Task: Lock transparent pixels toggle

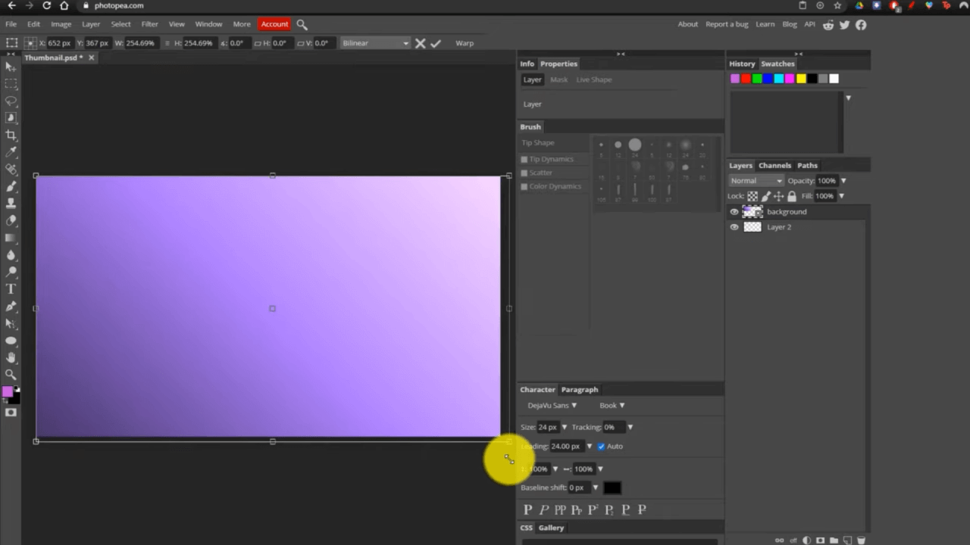Action: (x=753, y=196)
